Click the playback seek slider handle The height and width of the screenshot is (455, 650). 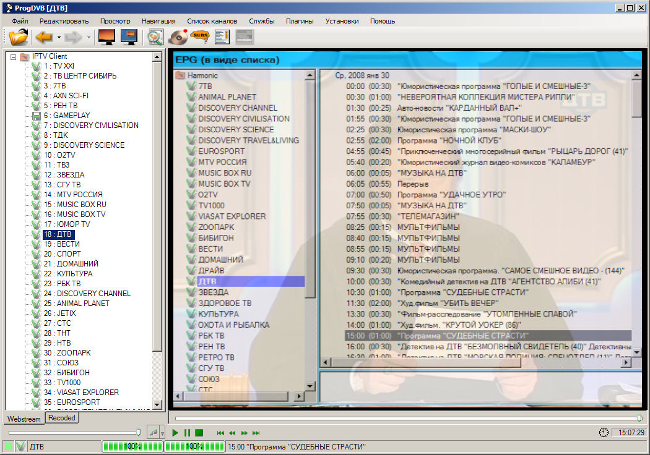tap(639, 418)
